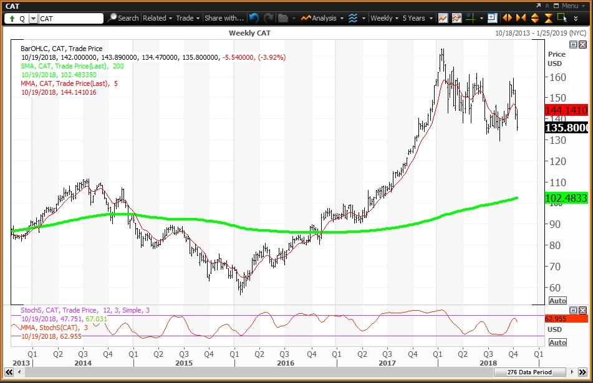Viewport: 593px width, 383px height.
Task: Open the Weekly interval dropdown
Action: coord(384,18)
